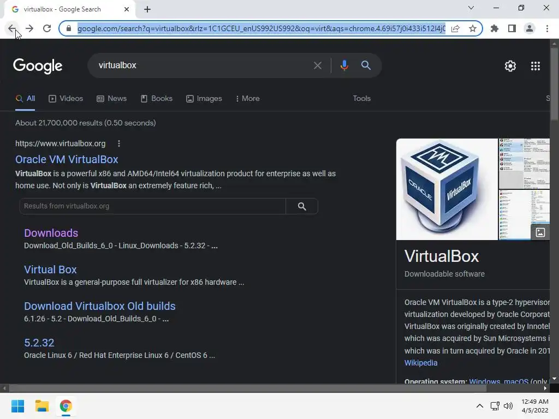Reload the page with the refresh icon
Screen dimensions: 559x419
click(47, 28)
